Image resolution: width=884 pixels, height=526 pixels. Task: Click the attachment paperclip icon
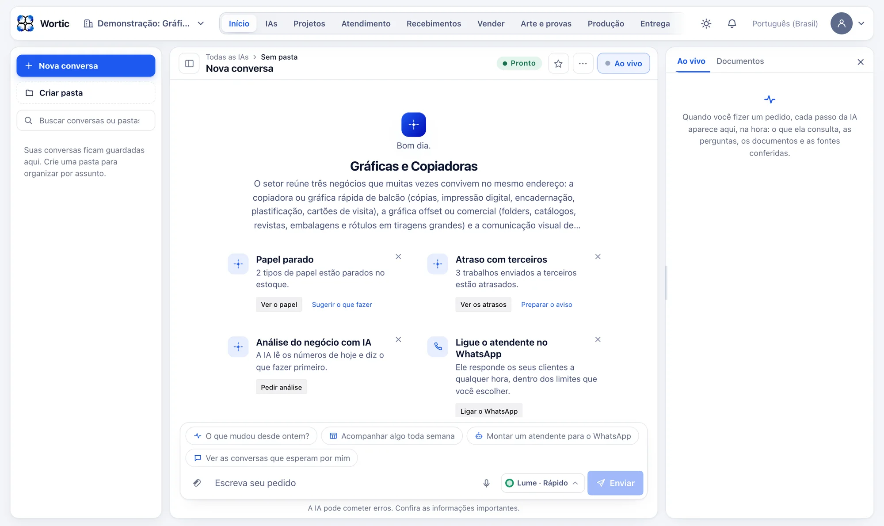click(197, 483)
